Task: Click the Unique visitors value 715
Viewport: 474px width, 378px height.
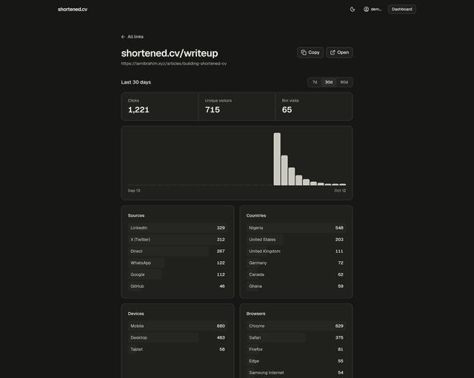Action: (x=213, y=110)
